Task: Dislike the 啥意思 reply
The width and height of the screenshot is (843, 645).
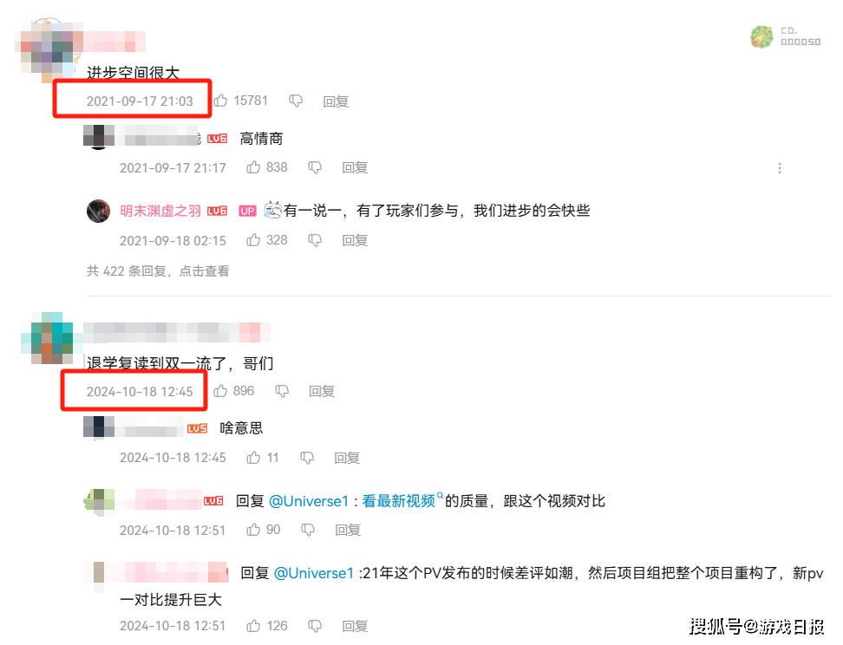Action: click(x=307, y=458)
